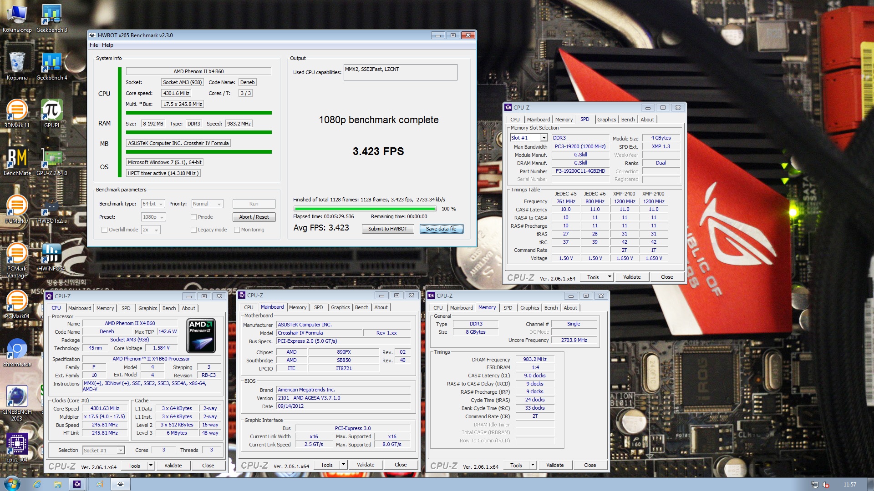Image resolution: width=874 pixels, height=491 pixels.
Task: Switch to HWBOT x265 taskbar button
Action: pos(120,484)
